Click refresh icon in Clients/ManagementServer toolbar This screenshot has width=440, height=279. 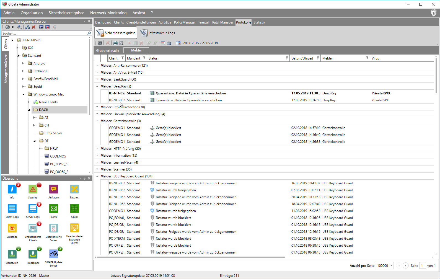pos(7,27)
